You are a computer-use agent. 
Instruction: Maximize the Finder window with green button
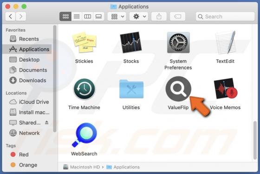pos(24,6)
